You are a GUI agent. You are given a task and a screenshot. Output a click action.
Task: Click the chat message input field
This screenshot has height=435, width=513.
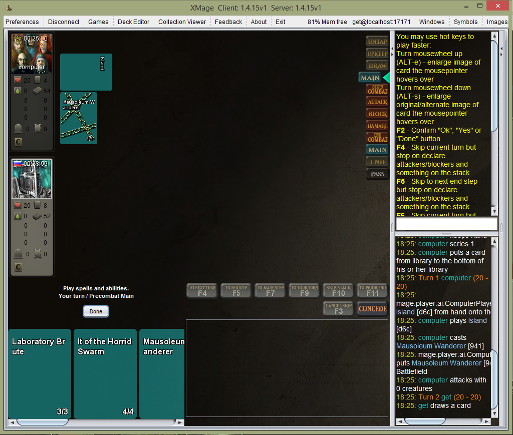(446, 224)
